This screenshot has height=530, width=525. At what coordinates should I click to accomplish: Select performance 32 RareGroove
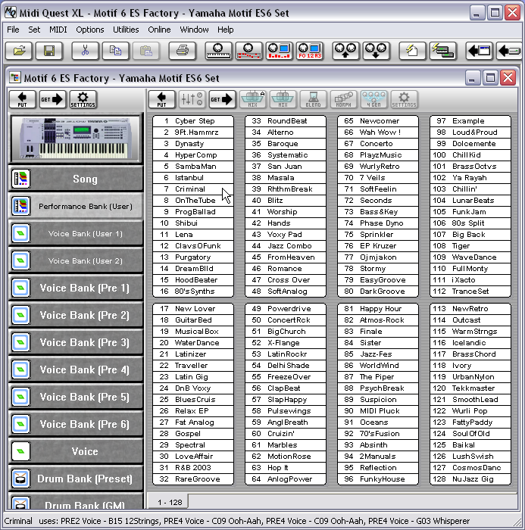[193, 479]
